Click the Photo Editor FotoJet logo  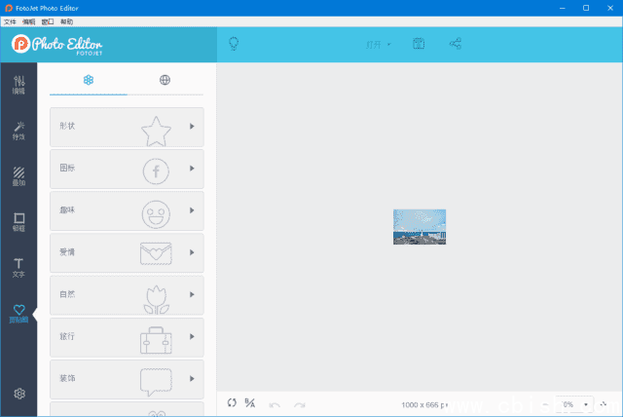56,44
